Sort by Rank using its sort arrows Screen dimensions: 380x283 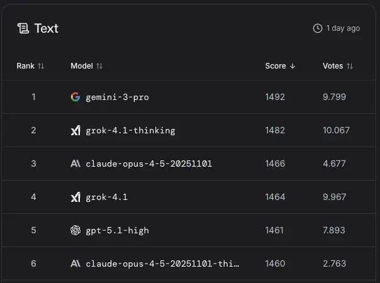tap(41, 66)
